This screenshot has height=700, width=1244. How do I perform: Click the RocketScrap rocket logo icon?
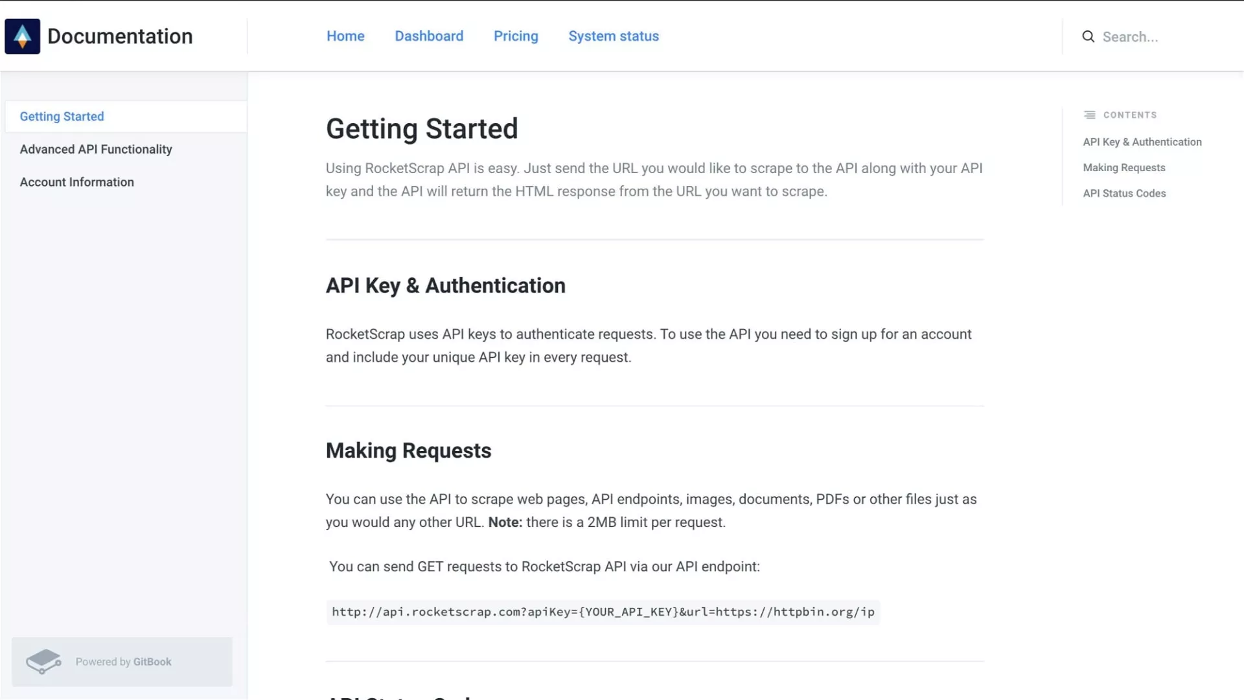coord(23,36)
